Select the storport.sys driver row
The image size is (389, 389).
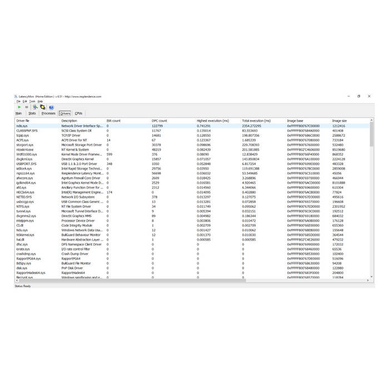pos(25,145)
